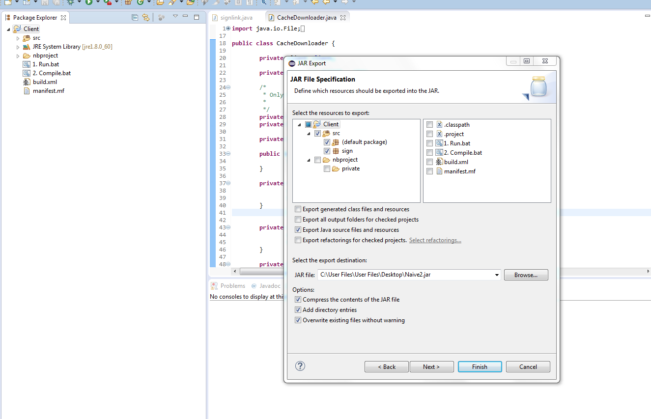The width and height of the screenshot is (651, 419).
Task: Open the Problems tab
Action: pyautogui.click(x=228, y=286)
